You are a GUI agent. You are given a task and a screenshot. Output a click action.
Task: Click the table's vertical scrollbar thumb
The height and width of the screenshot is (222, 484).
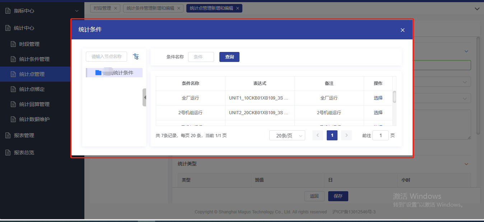(394, 97)
